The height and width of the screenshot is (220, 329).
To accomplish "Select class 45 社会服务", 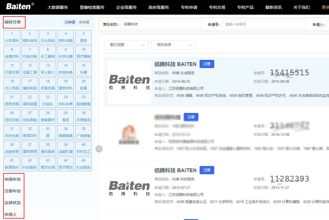I will point(84,164).
